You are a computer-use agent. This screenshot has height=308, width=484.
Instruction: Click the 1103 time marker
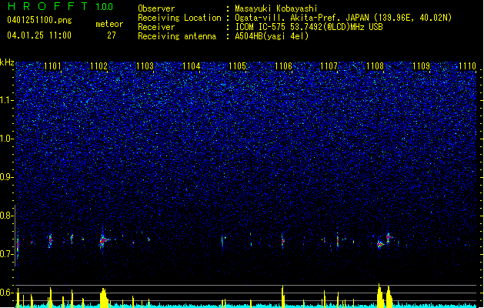point(145,65)
